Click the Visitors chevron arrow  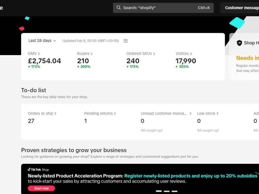coord(191,54)
